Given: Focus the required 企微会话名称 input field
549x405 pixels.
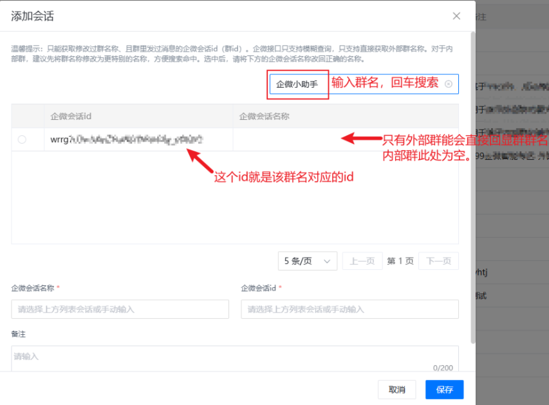Looking at the screenshot, I should (120, 309).
